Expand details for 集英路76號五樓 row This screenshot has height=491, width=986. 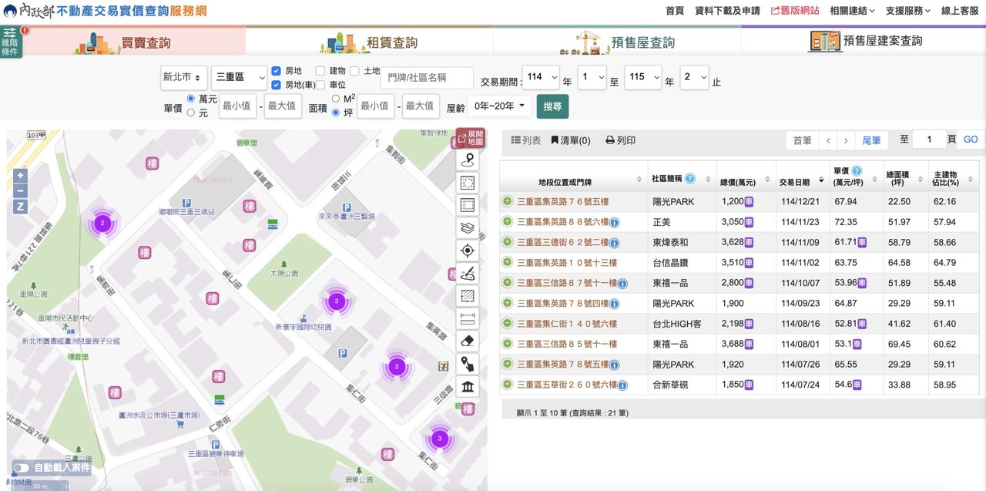(507, 202)
